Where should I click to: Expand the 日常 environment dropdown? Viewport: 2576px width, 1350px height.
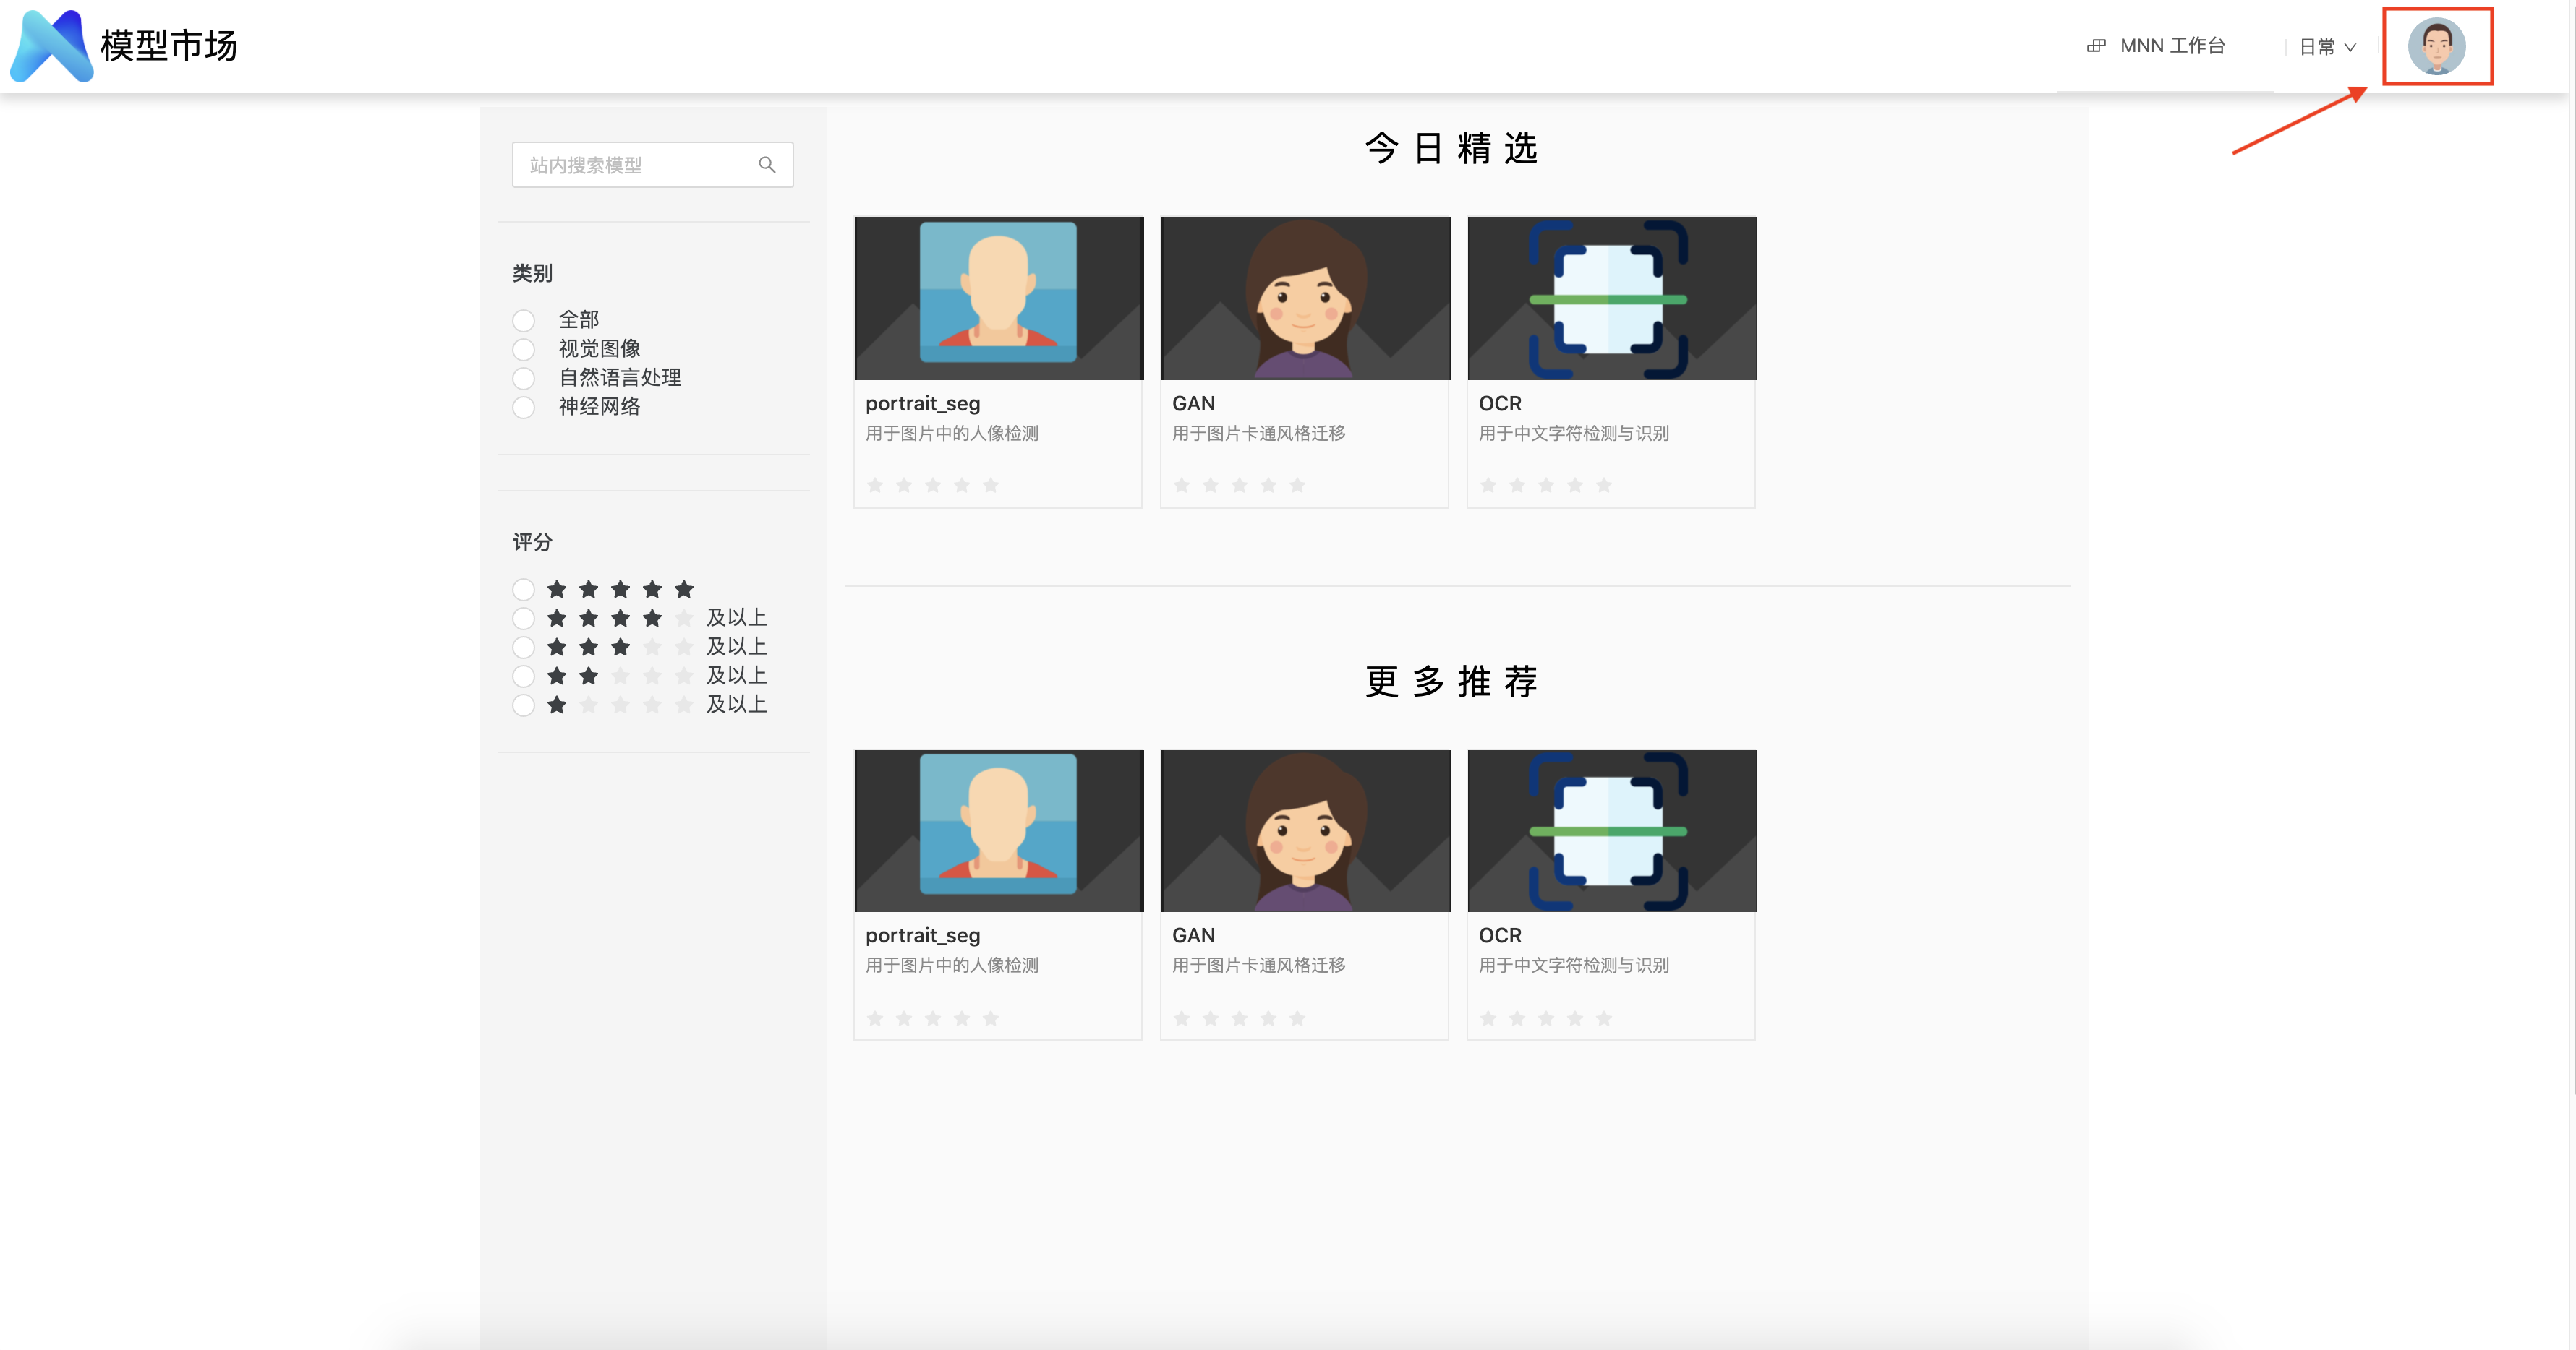tap(2327, 47)
